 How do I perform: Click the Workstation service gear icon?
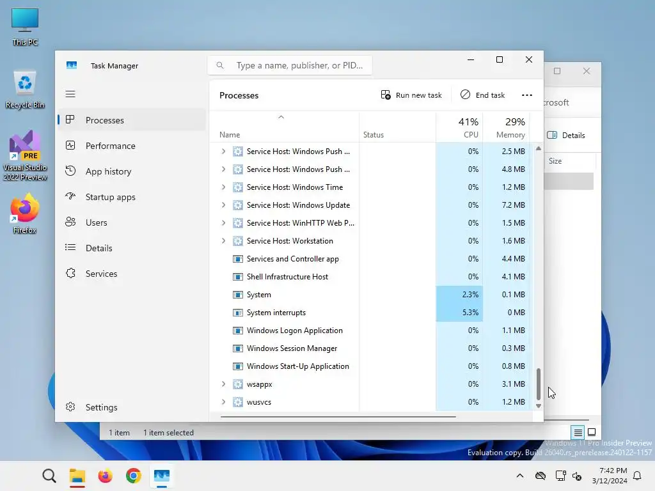tap(238, 241)
